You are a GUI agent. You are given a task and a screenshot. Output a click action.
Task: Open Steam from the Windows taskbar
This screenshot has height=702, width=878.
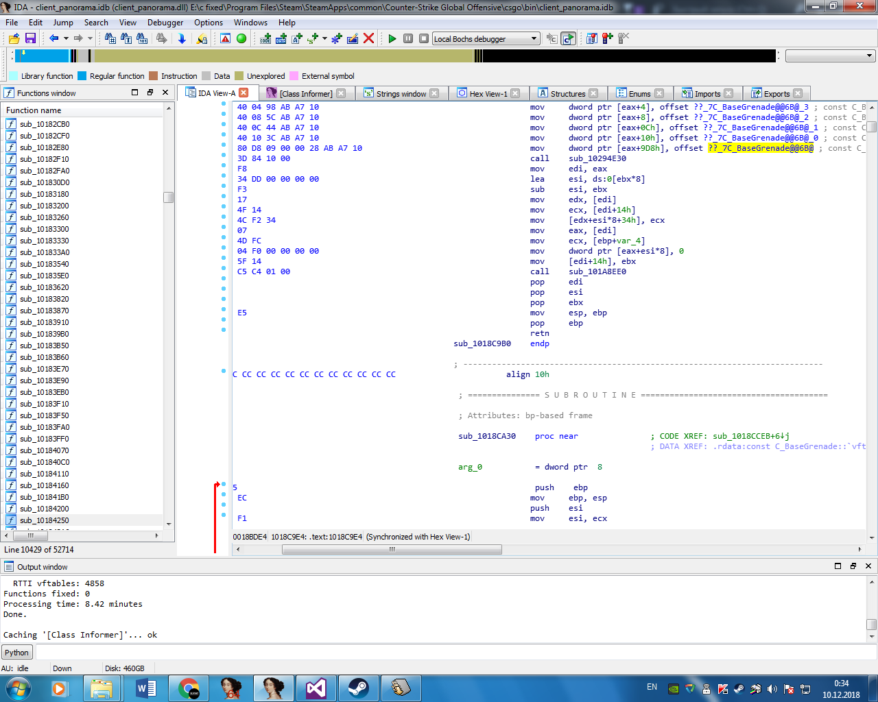pyautogui.click(x=358, y=688)
